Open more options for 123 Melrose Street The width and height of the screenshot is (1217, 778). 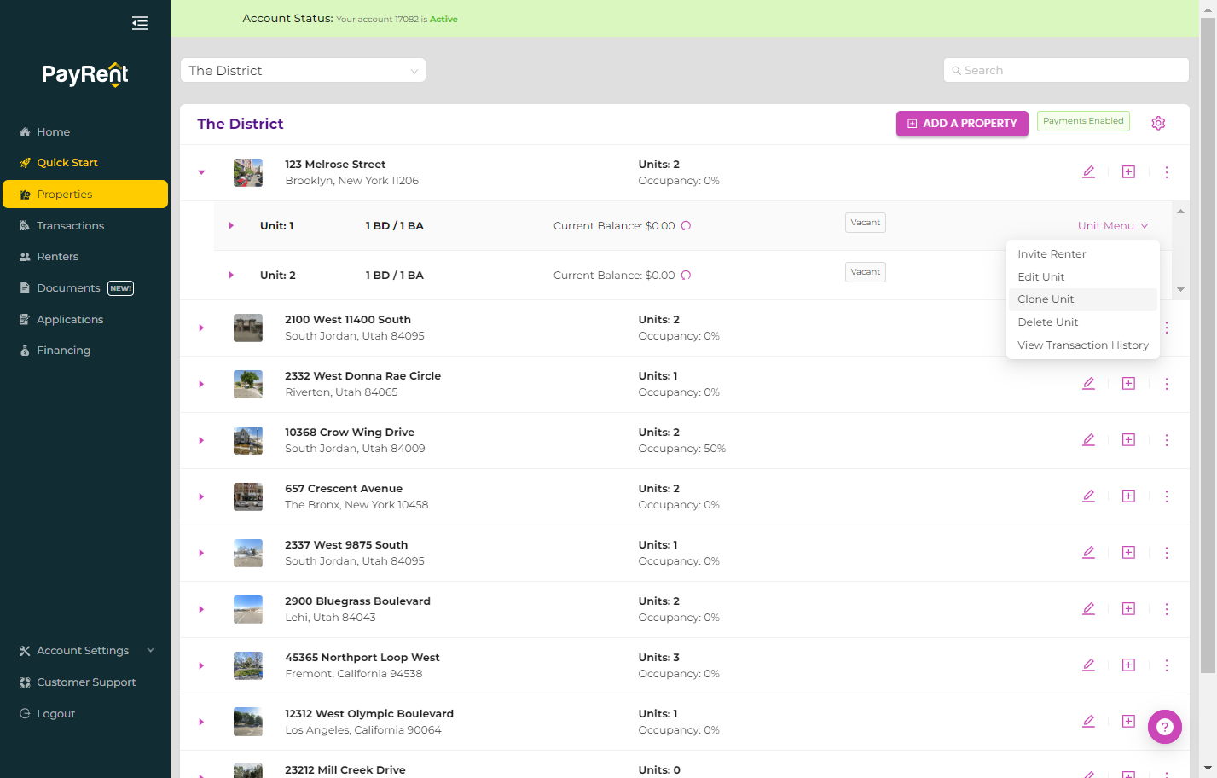pyautogui.click(x=1167, y=172)
